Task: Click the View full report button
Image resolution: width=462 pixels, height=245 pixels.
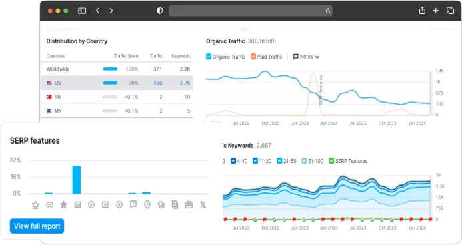Action: point(37,226)
